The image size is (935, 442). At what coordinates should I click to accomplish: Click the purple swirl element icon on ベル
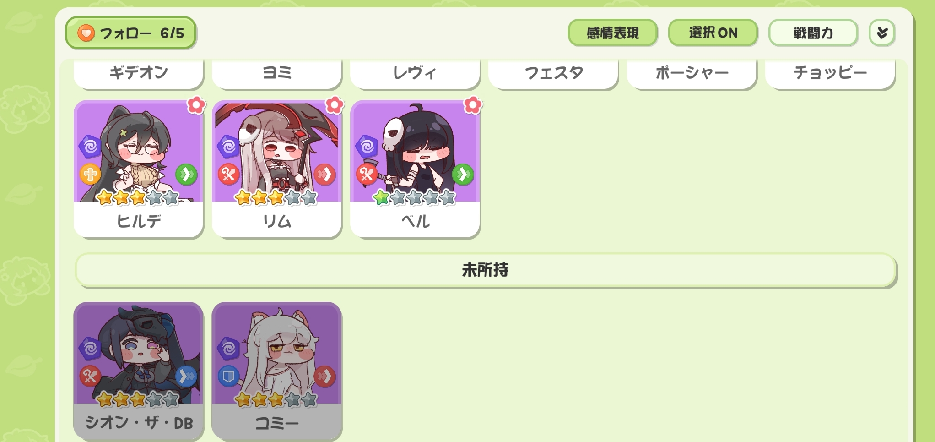367,146
